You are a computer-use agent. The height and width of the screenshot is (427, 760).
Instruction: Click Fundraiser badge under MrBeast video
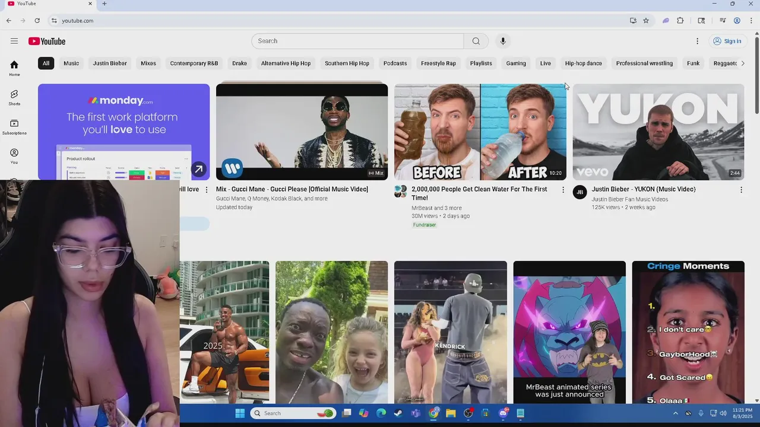point(425,225)
